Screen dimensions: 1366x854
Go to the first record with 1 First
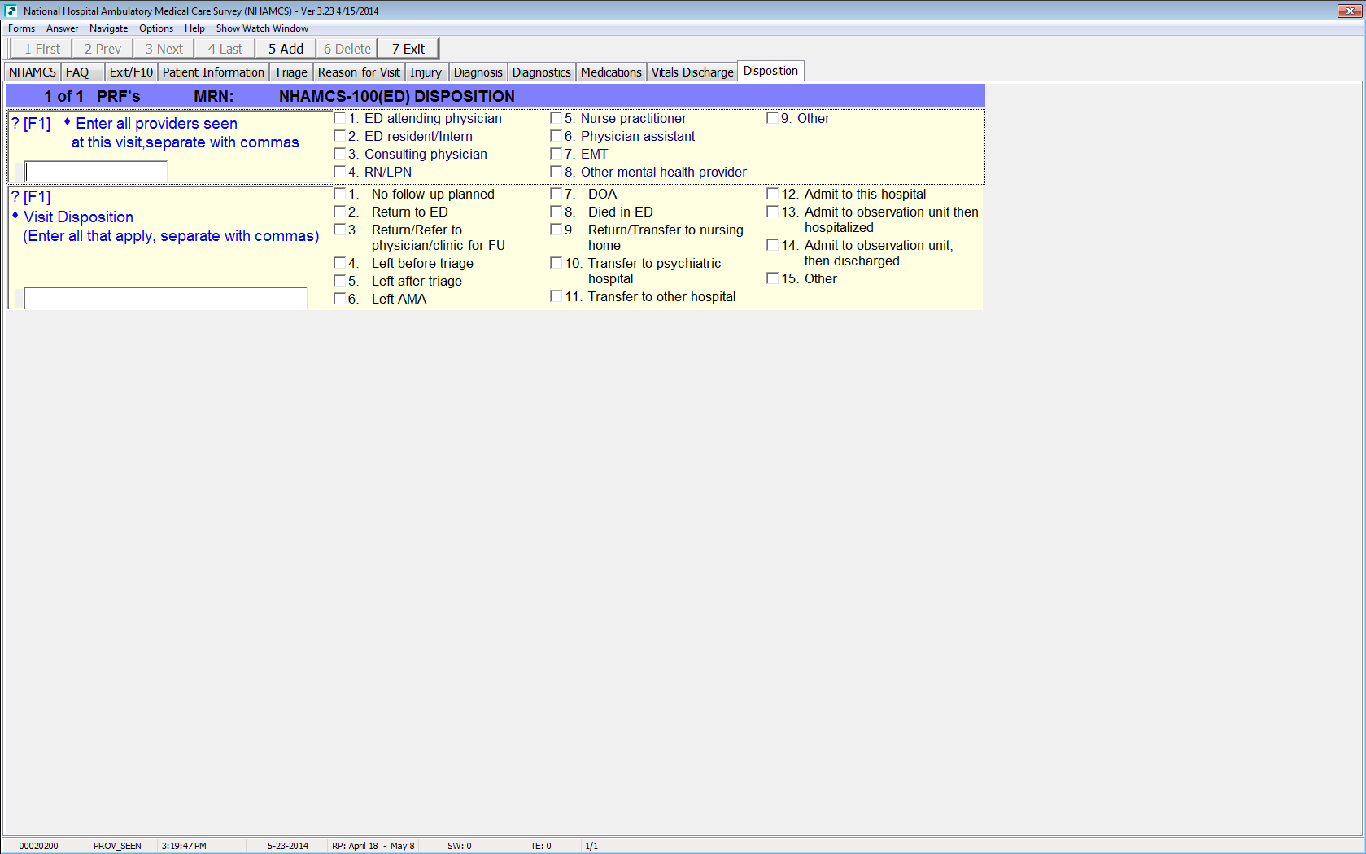click(x=41, y=49)
